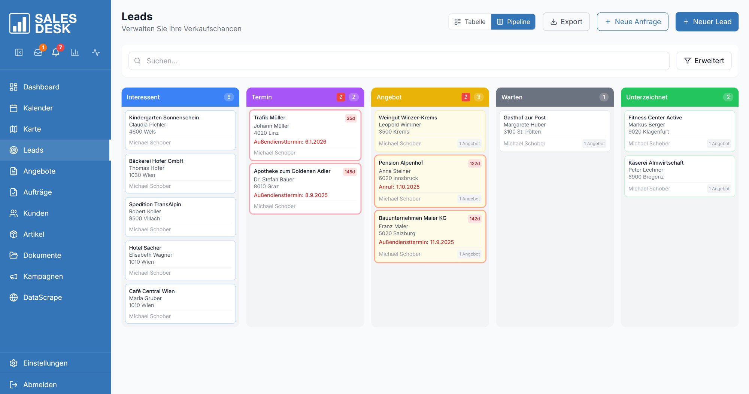Open the Karte section in the sidebar
The height and width of the screenshot is (394, 749).
[x=32, y=129]
